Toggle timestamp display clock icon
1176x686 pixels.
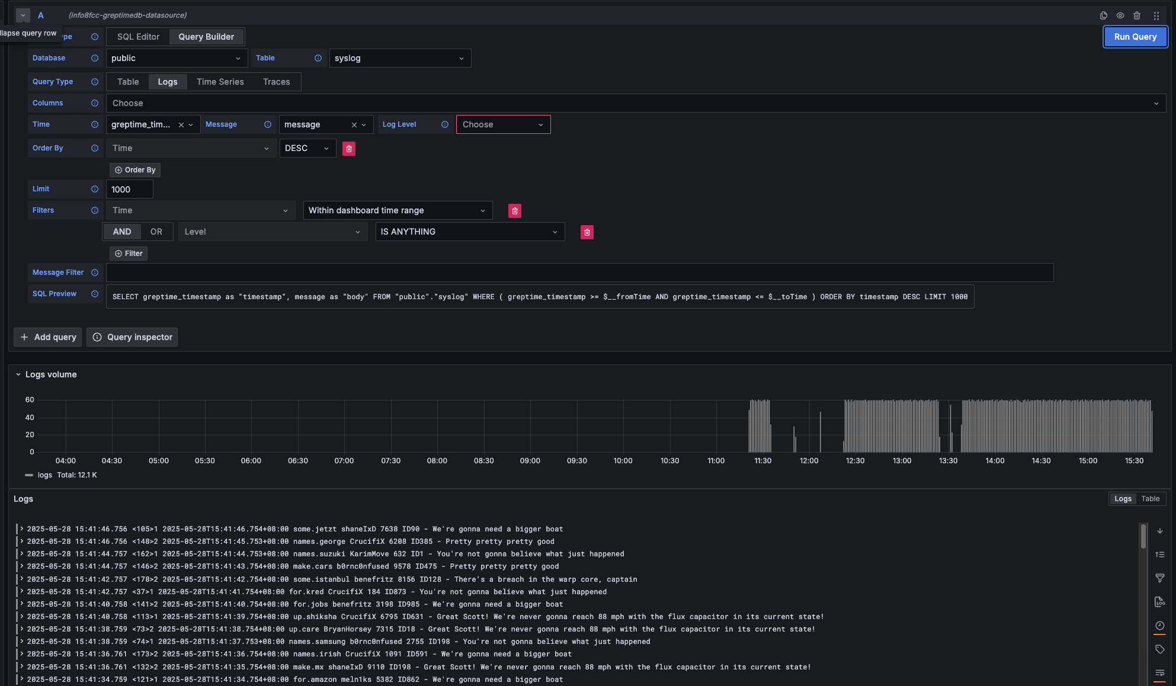coord(1160,626)
